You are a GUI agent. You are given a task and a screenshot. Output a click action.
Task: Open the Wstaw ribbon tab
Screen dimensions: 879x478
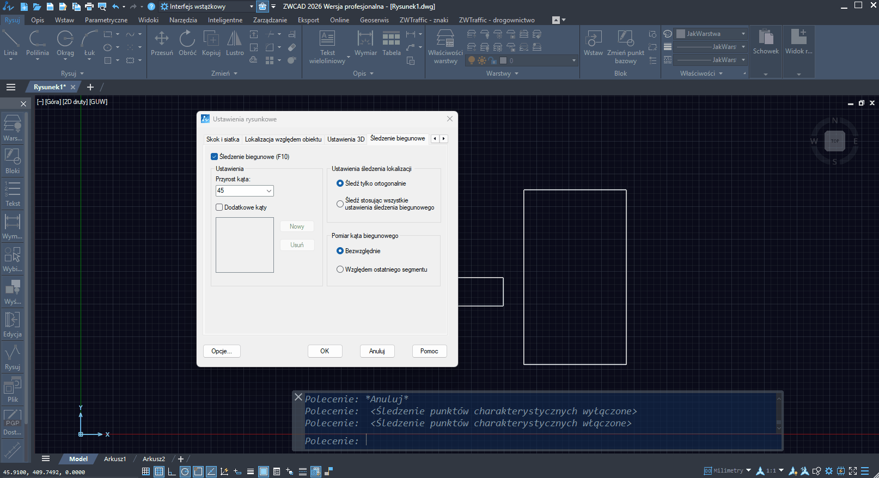(64, 20)
